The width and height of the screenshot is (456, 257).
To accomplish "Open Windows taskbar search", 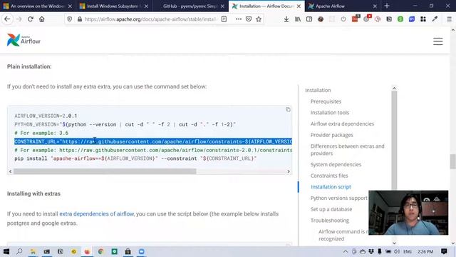I will [19, 251].
